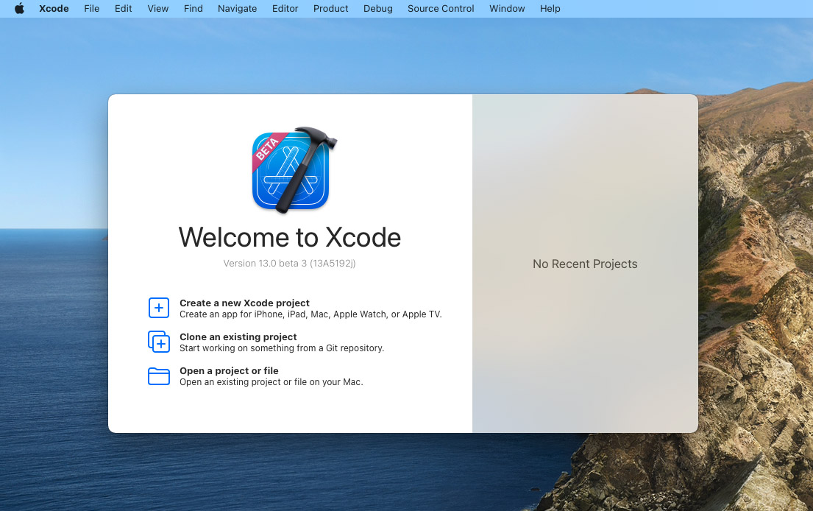Click the clone project duplicate-plus icon
The image size is (813, 511).
point(159,342)
